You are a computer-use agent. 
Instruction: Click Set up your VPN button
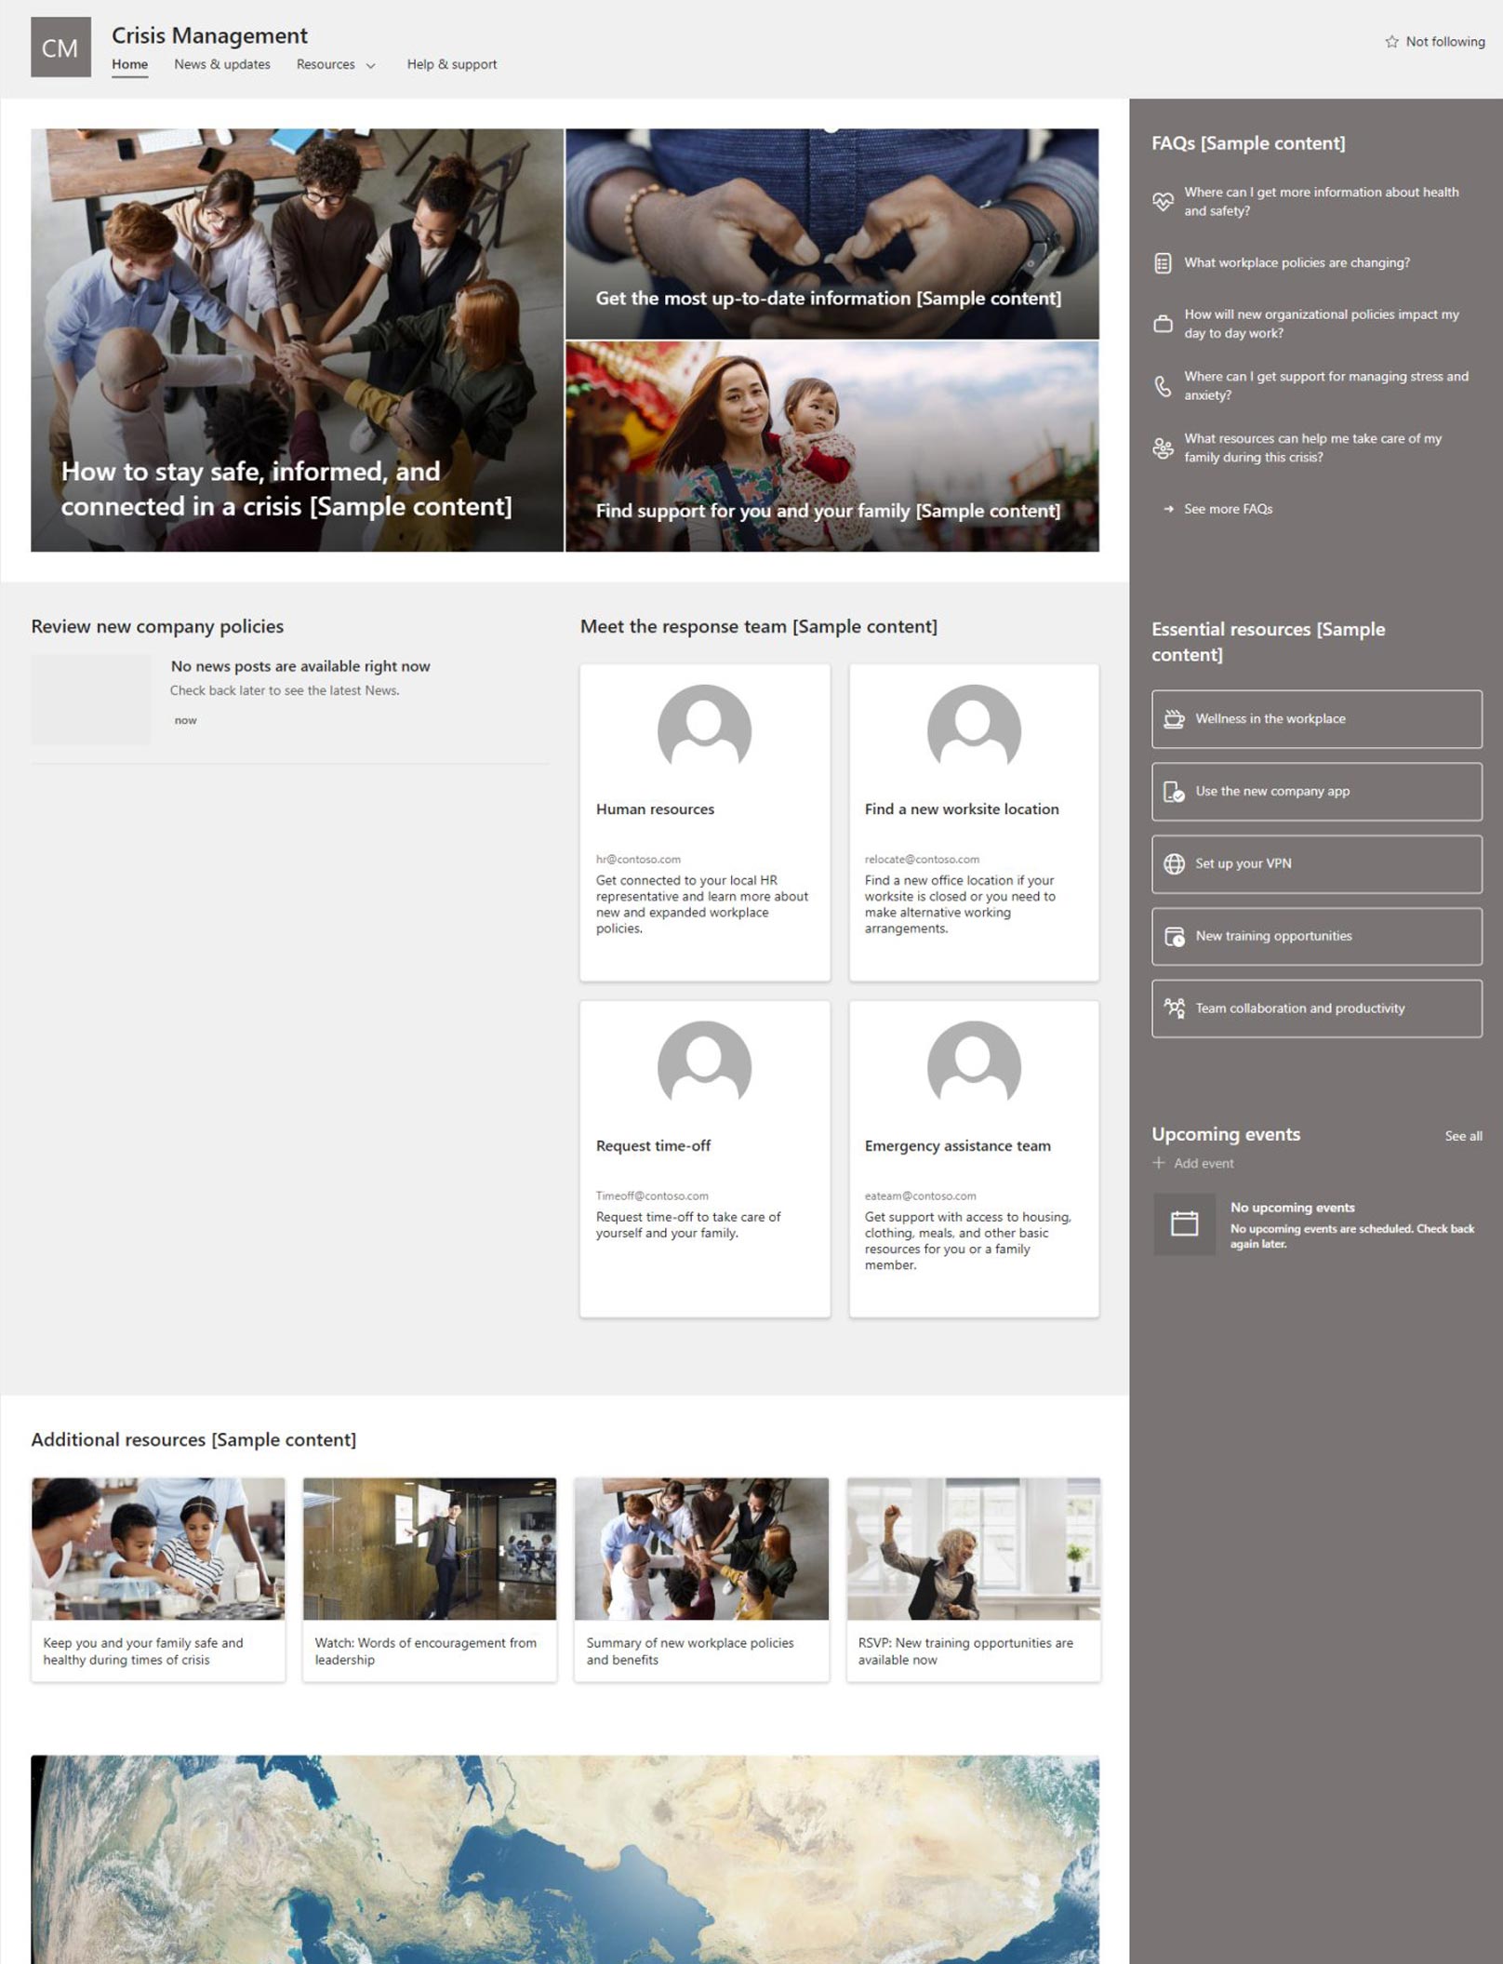click(x=1316, y=863)
